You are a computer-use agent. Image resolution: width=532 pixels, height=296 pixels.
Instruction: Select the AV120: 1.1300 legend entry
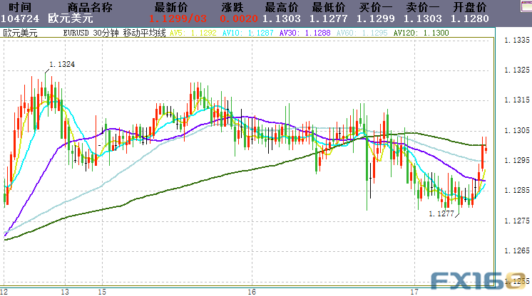421,33
